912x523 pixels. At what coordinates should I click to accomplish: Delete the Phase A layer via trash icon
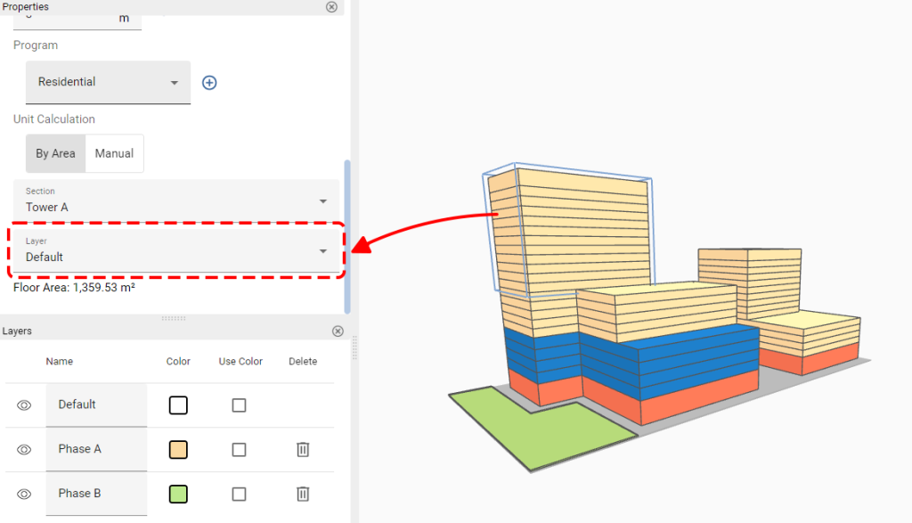pyautogui.click(x=303, y=449)
